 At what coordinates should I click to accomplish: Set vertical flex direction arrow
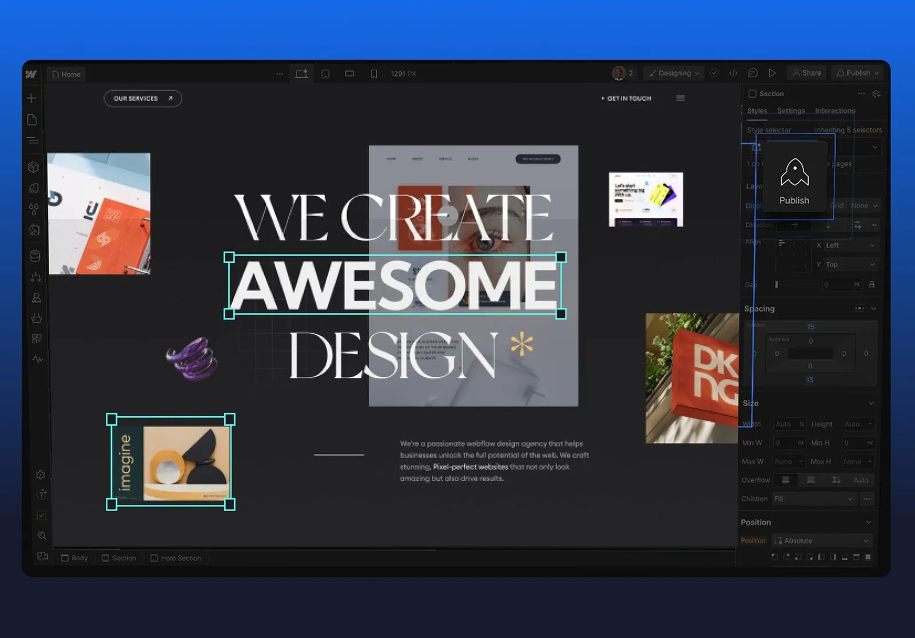[828, 225]
